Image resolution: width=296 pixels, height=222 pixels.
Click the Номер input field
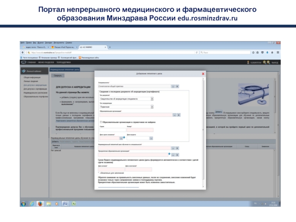(x=140, y=130)
